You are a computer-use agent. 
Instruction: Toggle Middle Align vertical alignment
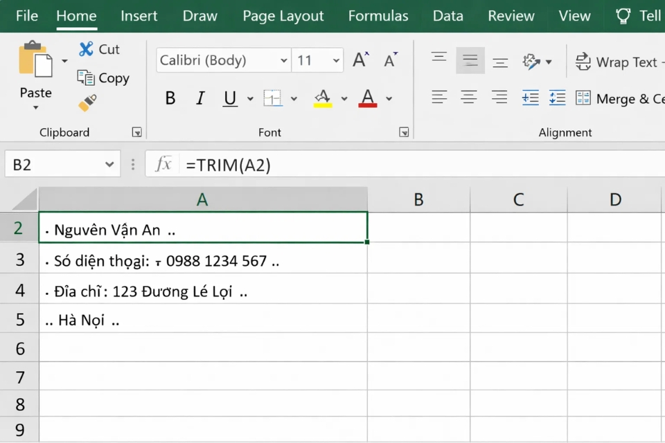click(x=470, y=61)
